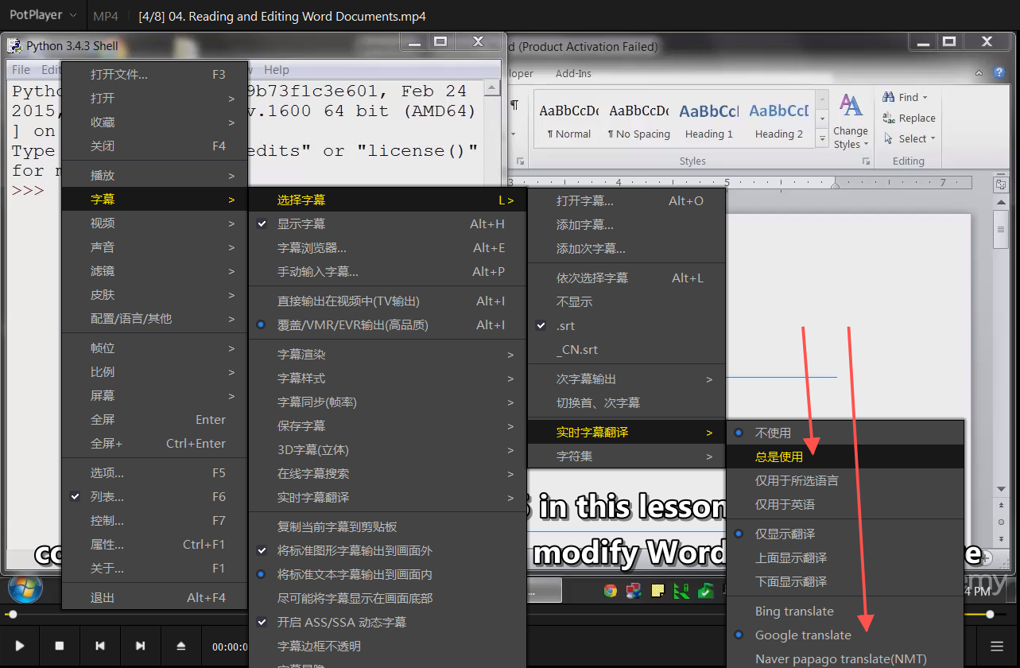
Task: Open the Select dropdown arrow in Word
Action: [933, 139]
